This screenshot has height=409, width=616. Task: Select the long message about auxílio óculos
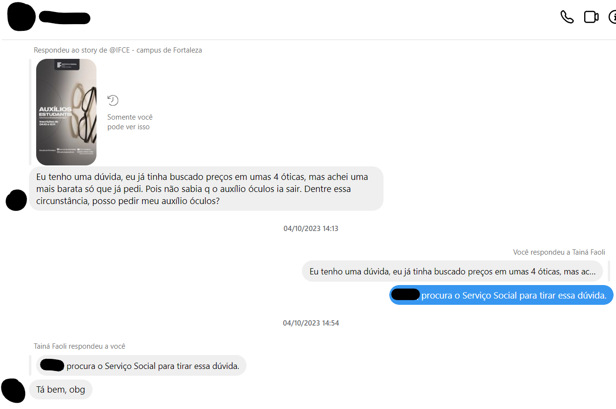coord(206,189)
